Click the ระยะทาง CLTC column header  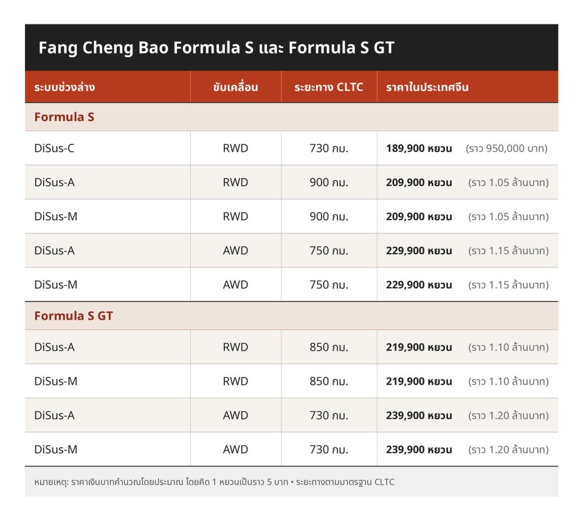329,87
